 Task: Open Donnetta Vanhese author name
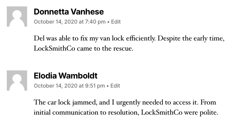[x=69, y=12]
